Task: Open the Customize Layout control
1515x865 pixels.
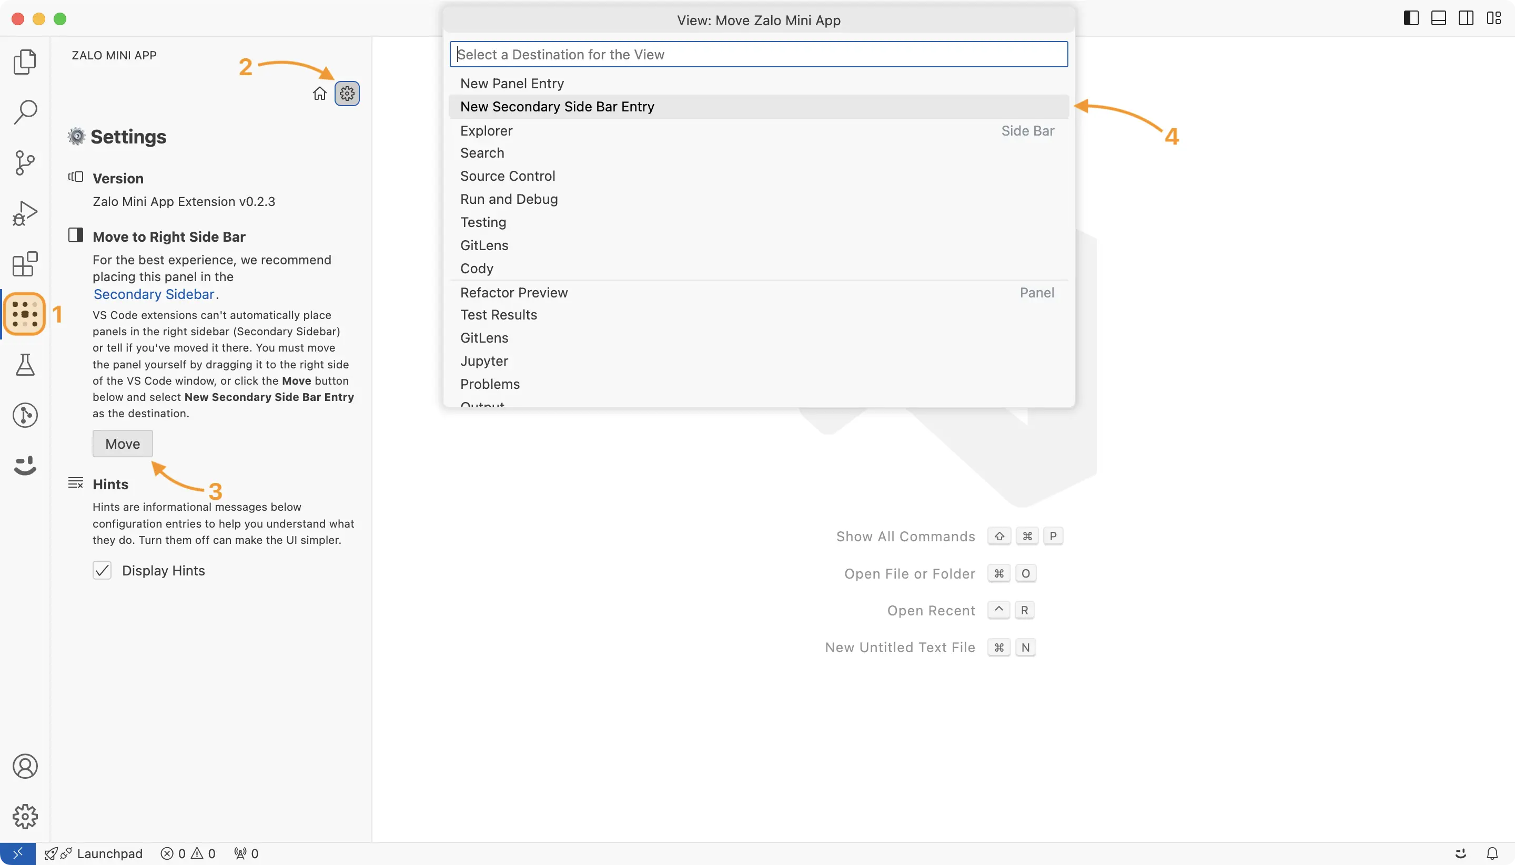Action: 1494,18
